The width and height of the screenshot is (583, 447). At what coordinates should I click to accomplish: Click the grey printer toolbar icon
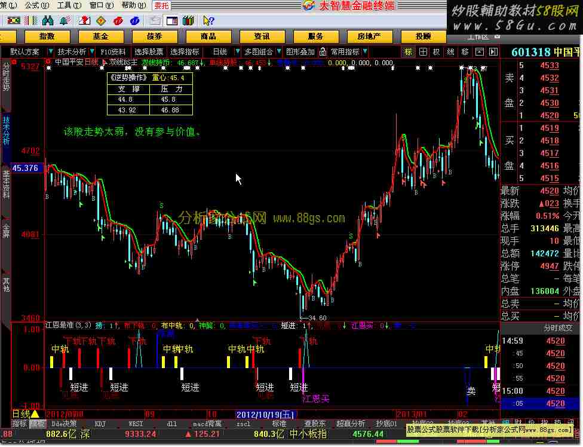pos(155,20)
